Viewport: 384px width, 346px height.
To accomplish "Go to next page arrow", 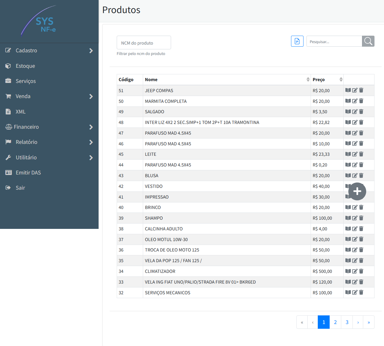I will pyautogui.click(x=358, y=322).
